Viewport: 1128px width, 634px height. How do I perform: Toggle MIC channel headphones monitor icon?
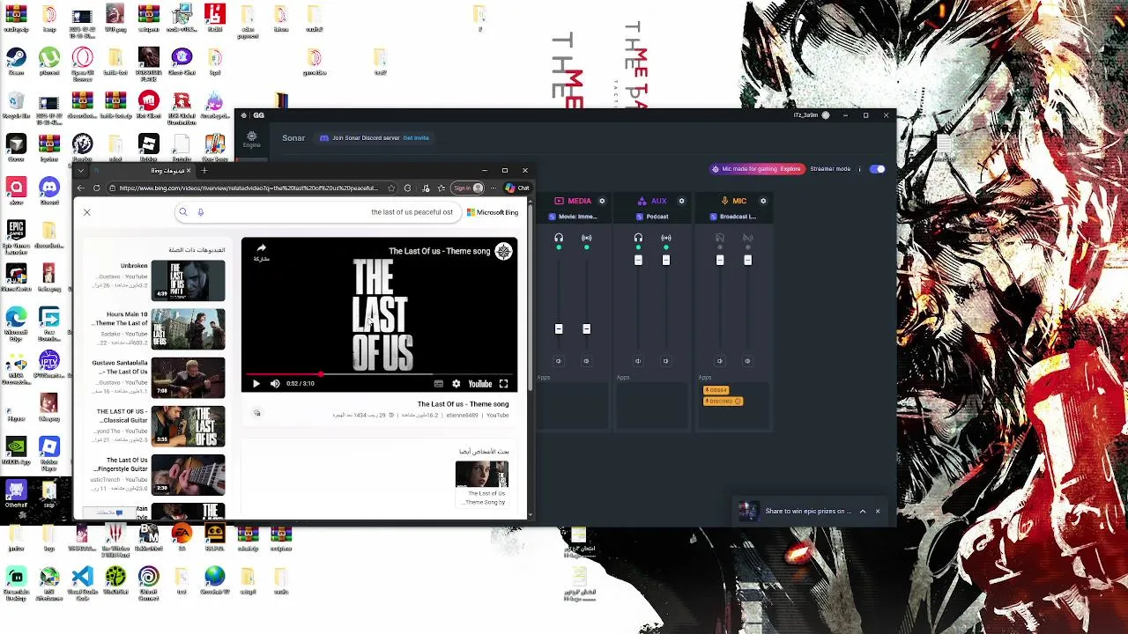click(720, 238)
